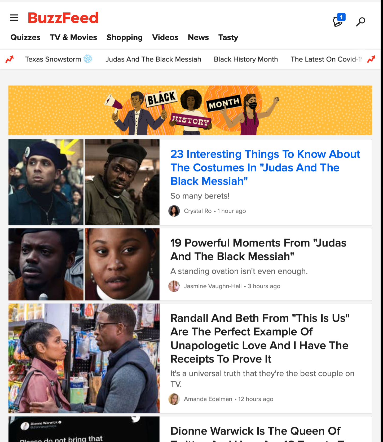
Task: Open the Shopping section
Action: [x=125, y=37]
